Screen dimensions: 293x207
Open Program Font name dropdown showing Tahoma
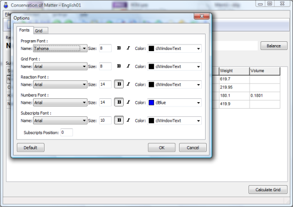[60, 48]
